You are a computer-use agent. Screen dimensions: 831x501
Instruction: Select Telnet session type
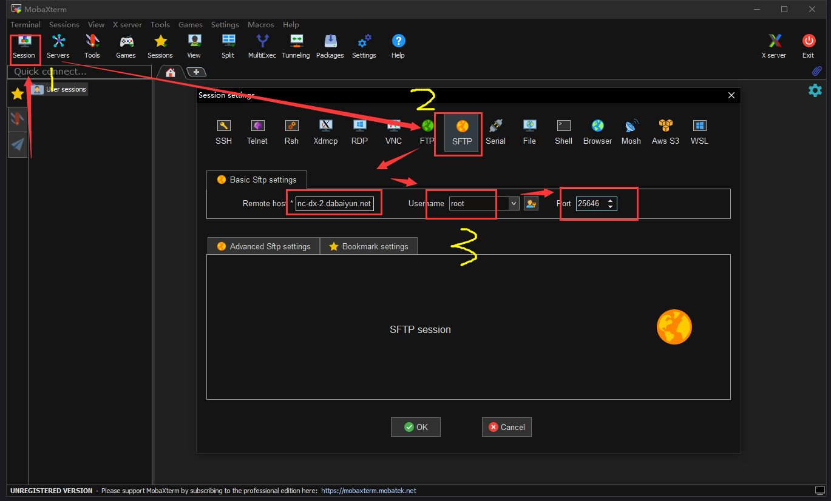(257, 132)
